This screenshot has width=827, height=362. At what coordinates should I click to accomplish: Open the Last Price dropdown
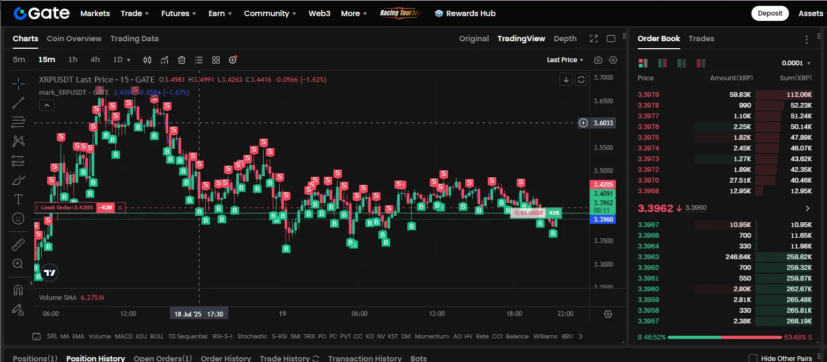click(x=565, y=60)
